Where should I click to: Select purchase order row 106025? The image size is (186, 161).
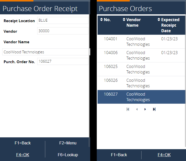[x=141, y=69]
